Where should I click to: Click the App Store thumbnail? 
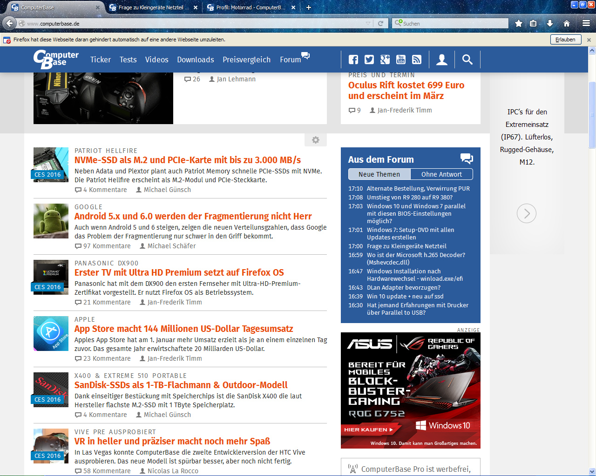(x=51, y=333)
